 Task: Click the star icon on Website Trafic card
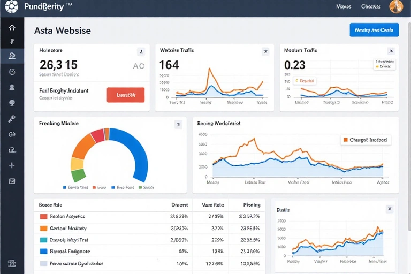point(265,51)
